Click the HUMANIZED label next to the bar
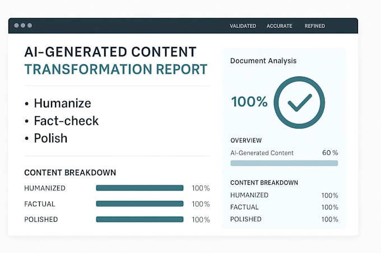Screen dimensions: 381x253 pos(45,188)
